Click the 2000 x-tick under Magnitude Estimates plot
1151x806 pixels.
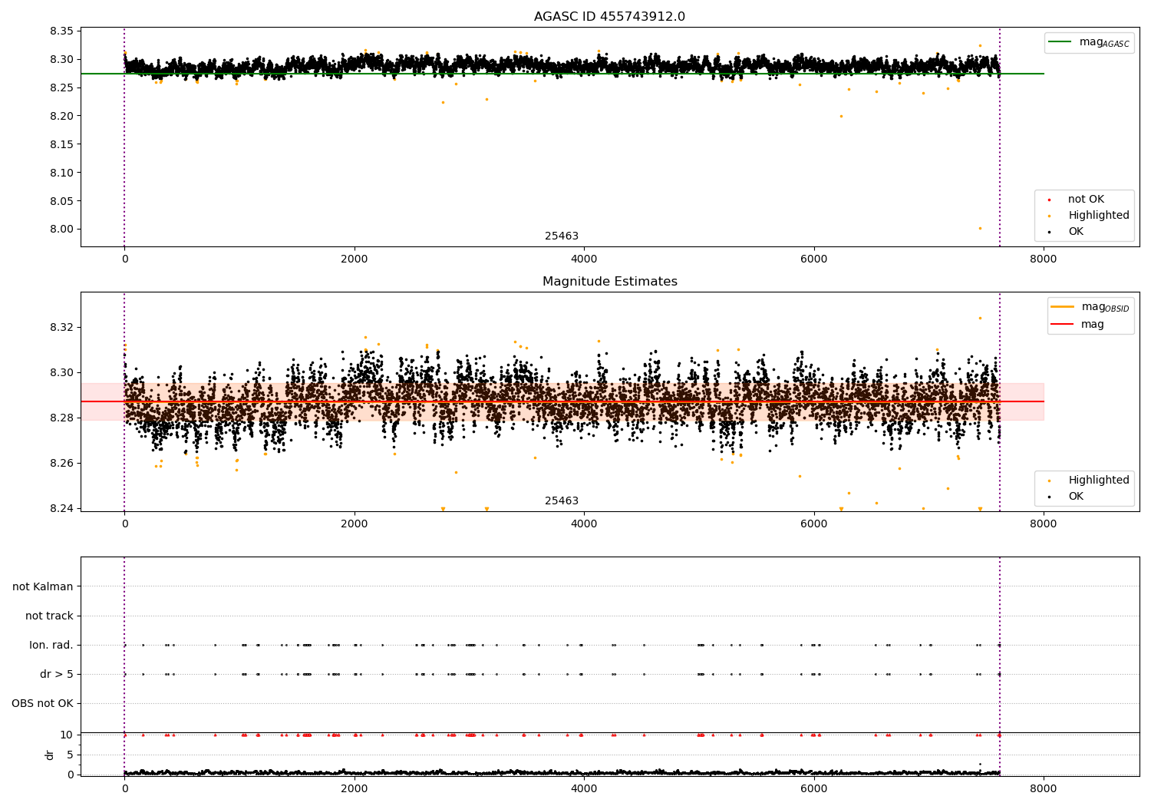tap(355, 524)
